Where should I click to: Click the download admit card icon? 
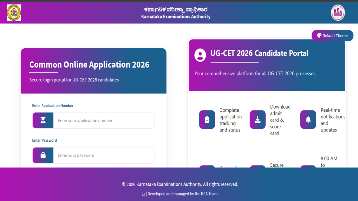point(258,119)
